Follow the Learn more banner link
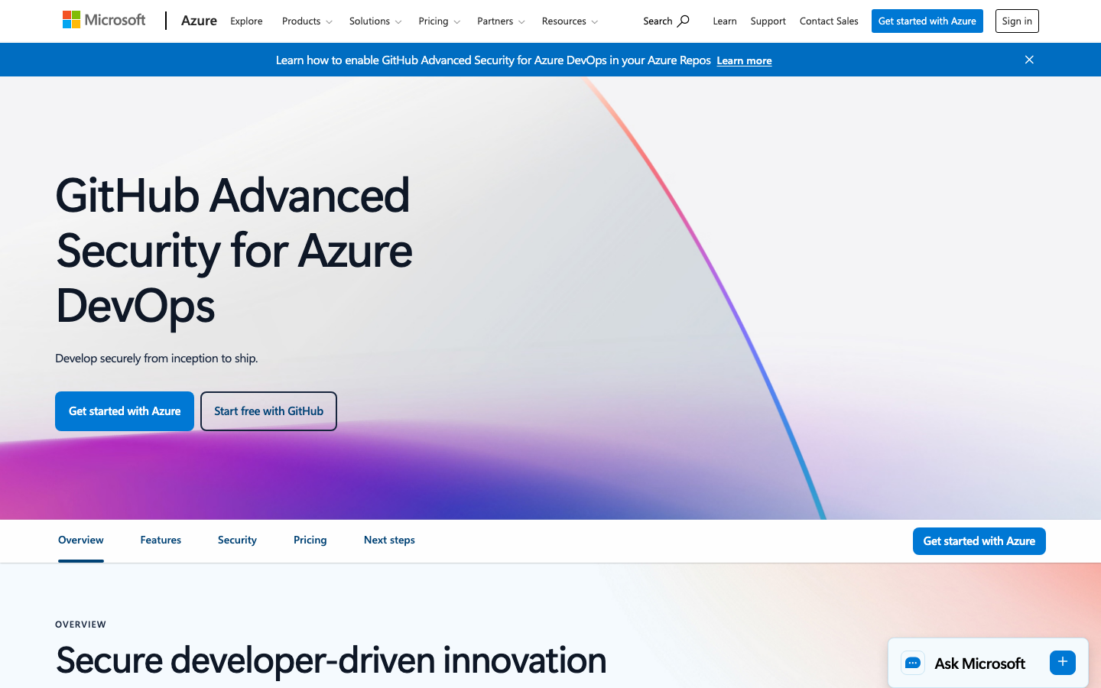The height and width of the screenshot is (688, 1101). 744,60
